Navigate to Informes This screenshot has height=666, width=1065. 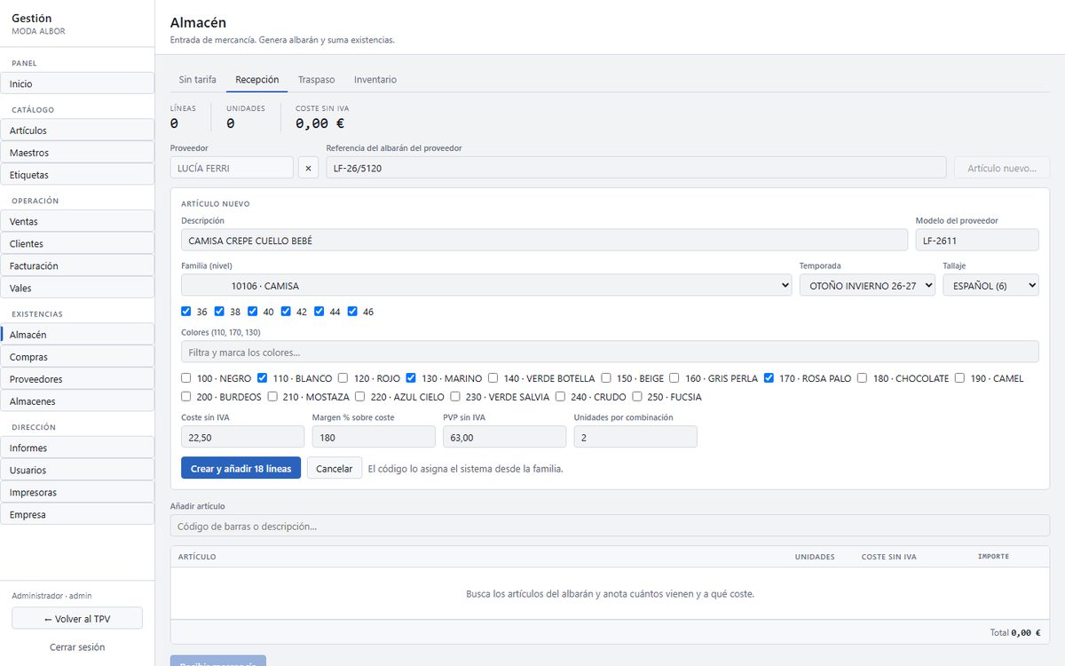point(77,448)
